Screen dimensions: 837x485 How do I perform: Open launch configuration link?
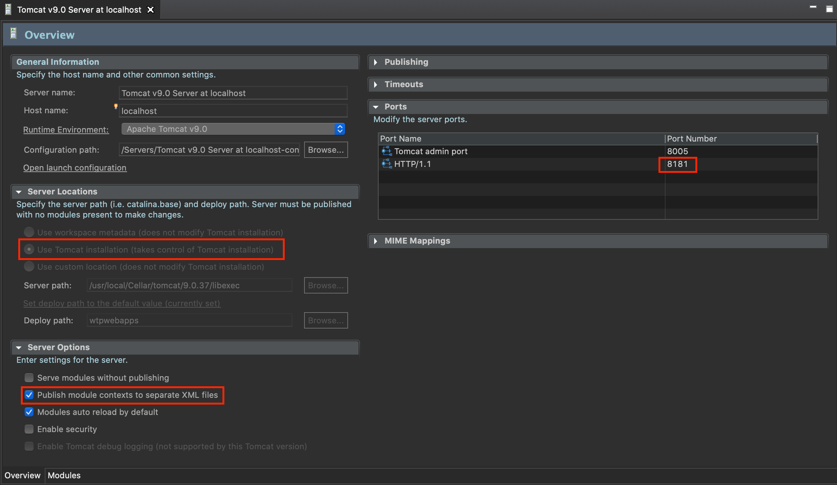point(75,168)
